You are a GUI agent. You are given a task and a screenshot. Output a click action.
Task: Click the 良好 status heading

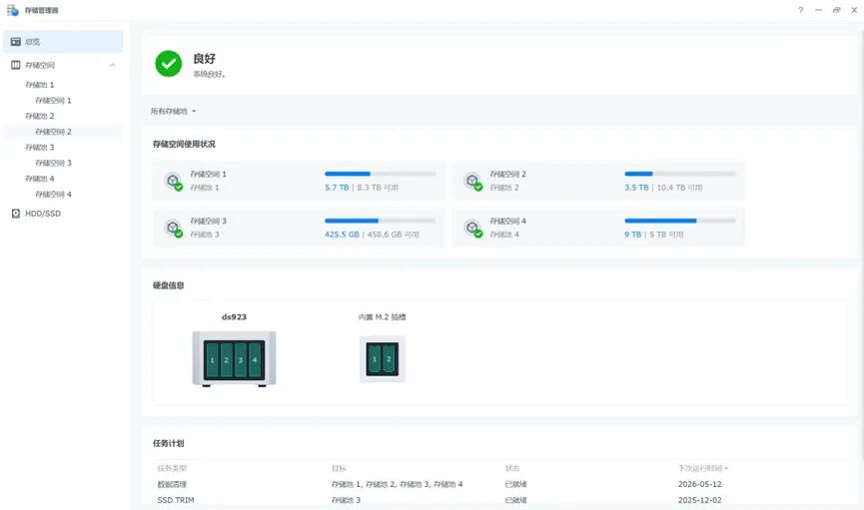point(205,58)
